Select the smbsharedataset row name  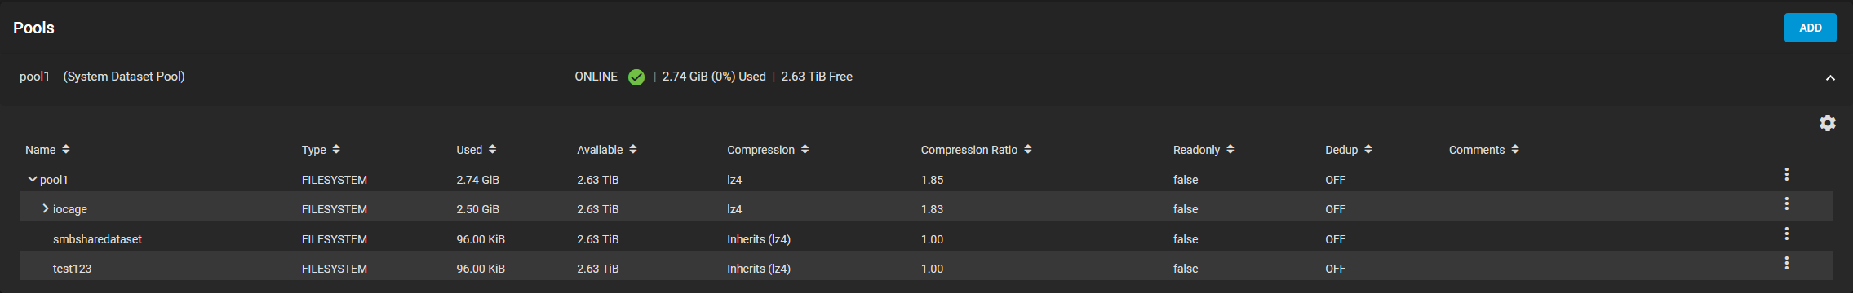tap(97, 239)
